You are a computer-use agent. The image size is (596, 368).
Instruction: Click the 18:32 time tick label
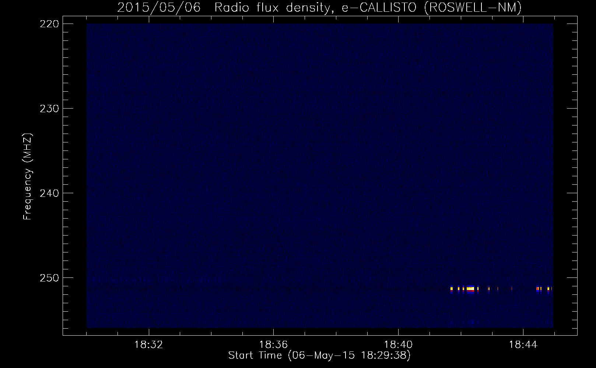[148, 345]
